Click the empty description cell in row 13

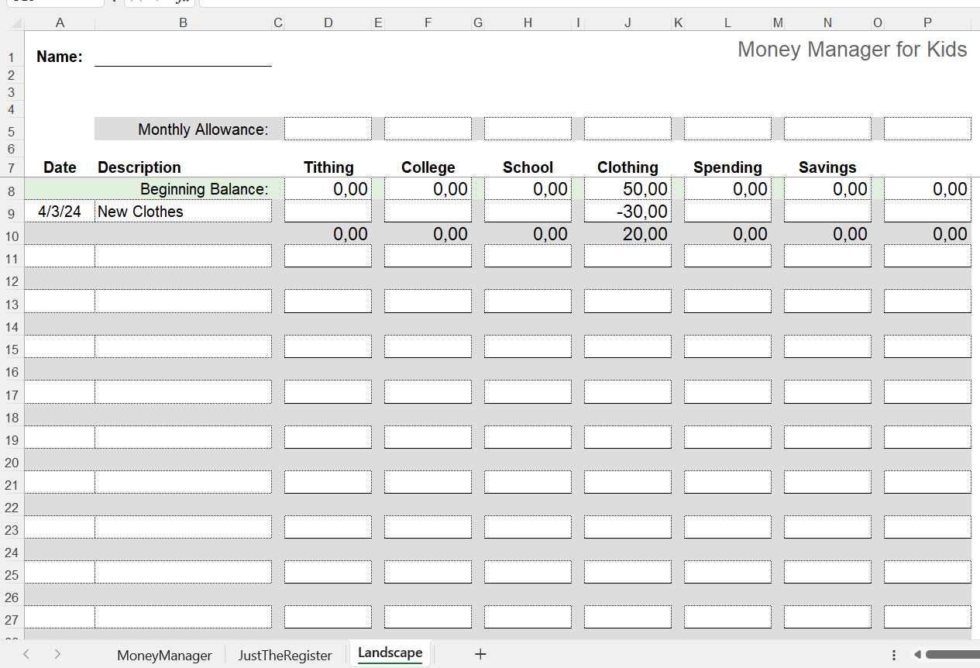pos(183,301)
